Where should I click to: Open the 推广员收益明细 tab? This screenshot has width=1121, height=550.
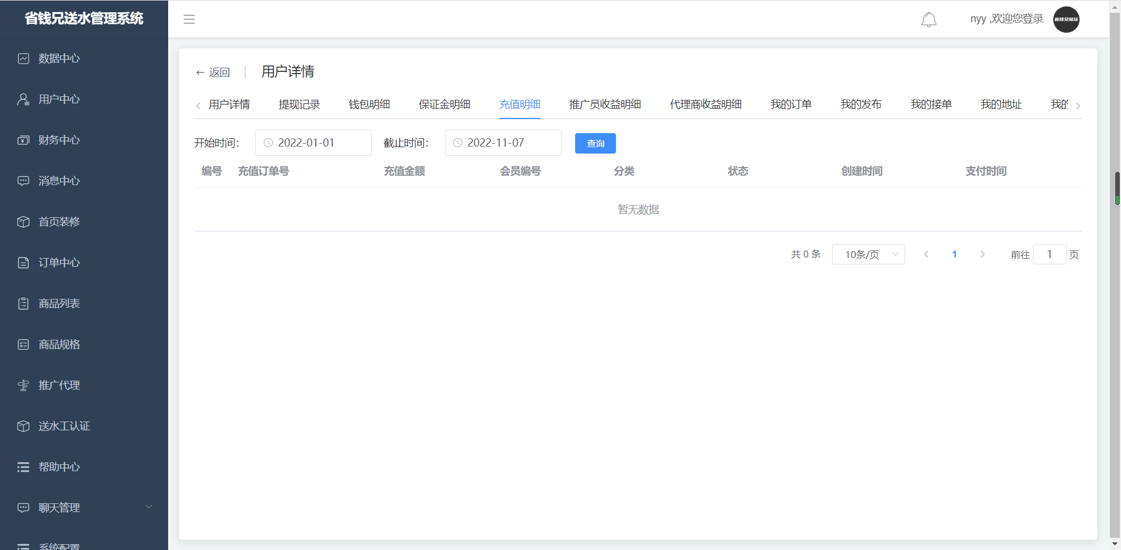(605, 105)
